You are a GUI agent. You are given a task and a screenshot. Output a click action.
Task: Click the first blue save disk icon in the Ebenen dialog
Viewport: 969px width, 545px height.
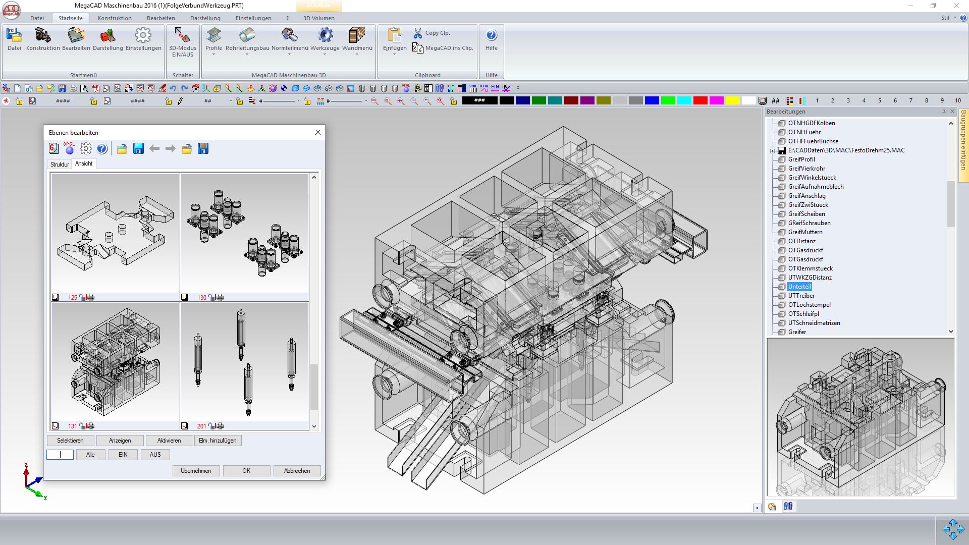138,148
